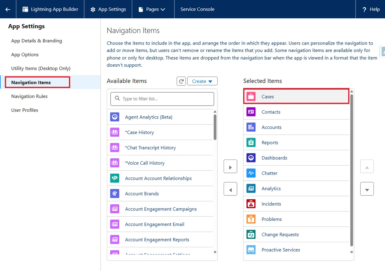This screenshot has height=271, width=385.
Task: Select "Account Engagement Email" label
Action: point(155,225)
